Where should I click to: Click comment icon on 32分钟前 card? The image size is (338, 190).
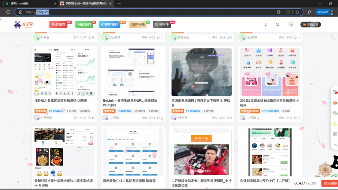pyautogui.click(x=281, y=37)
